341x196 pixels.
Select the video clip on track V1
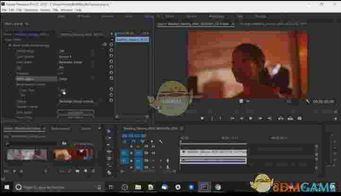click(x=214, y=153)
